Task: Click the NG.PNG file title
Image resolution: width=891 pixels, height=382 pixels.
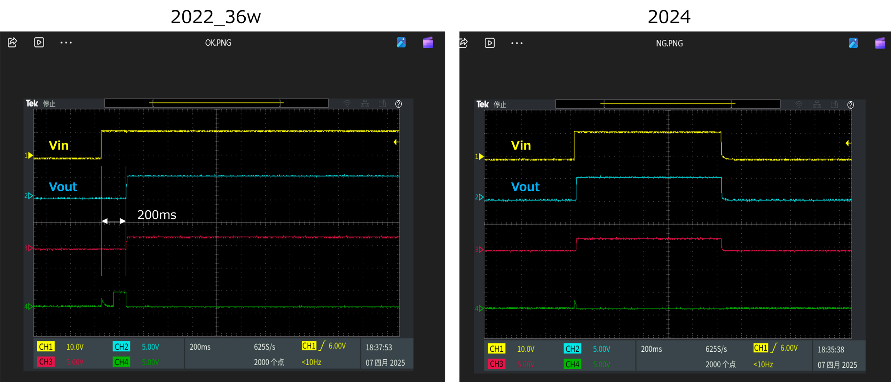Action: [669, 44]
